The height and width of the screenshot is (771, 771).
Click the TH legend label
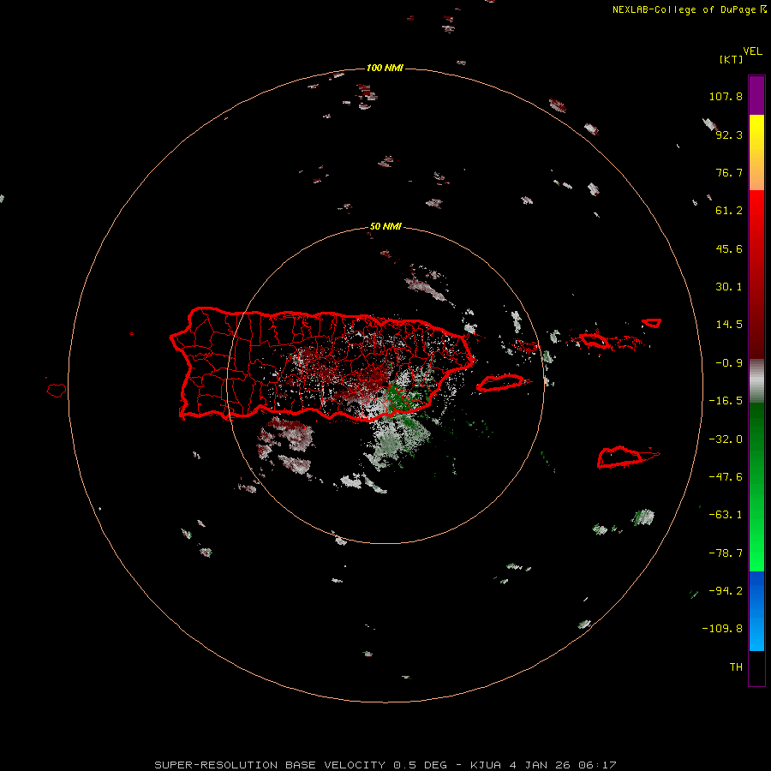(736, 667)
